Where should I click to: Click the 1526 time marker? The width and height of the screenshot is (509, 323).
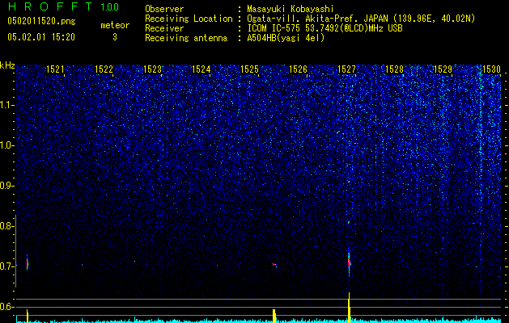click(298, 69)
